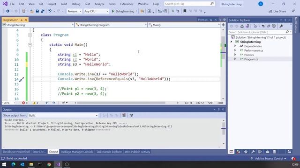The image size is (300, 168).
Task: Click the Undo arrow icon
Action: click(x=50, y=11)
